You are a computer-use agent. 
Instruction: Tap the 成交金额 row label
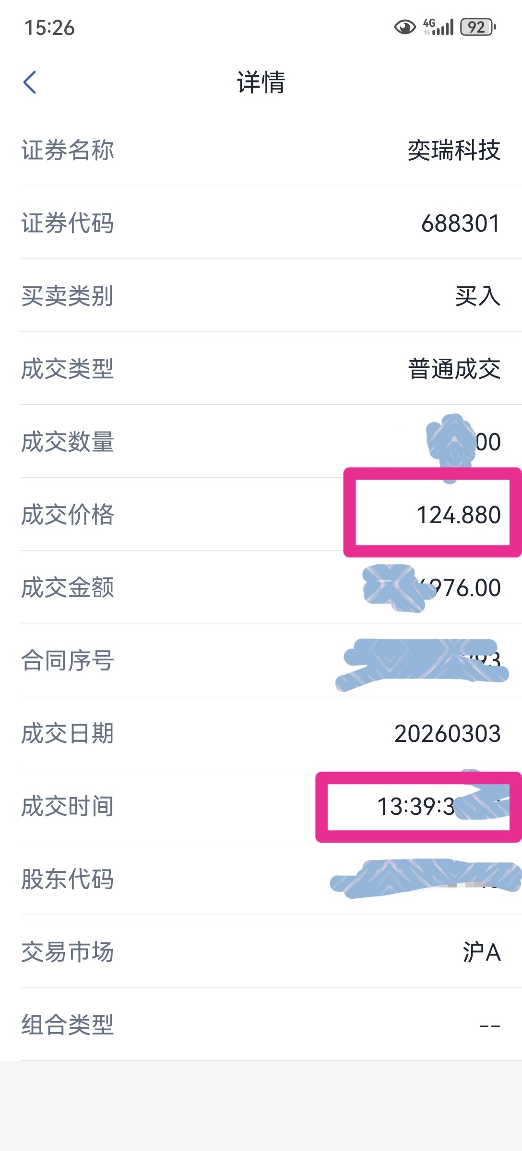68,588
